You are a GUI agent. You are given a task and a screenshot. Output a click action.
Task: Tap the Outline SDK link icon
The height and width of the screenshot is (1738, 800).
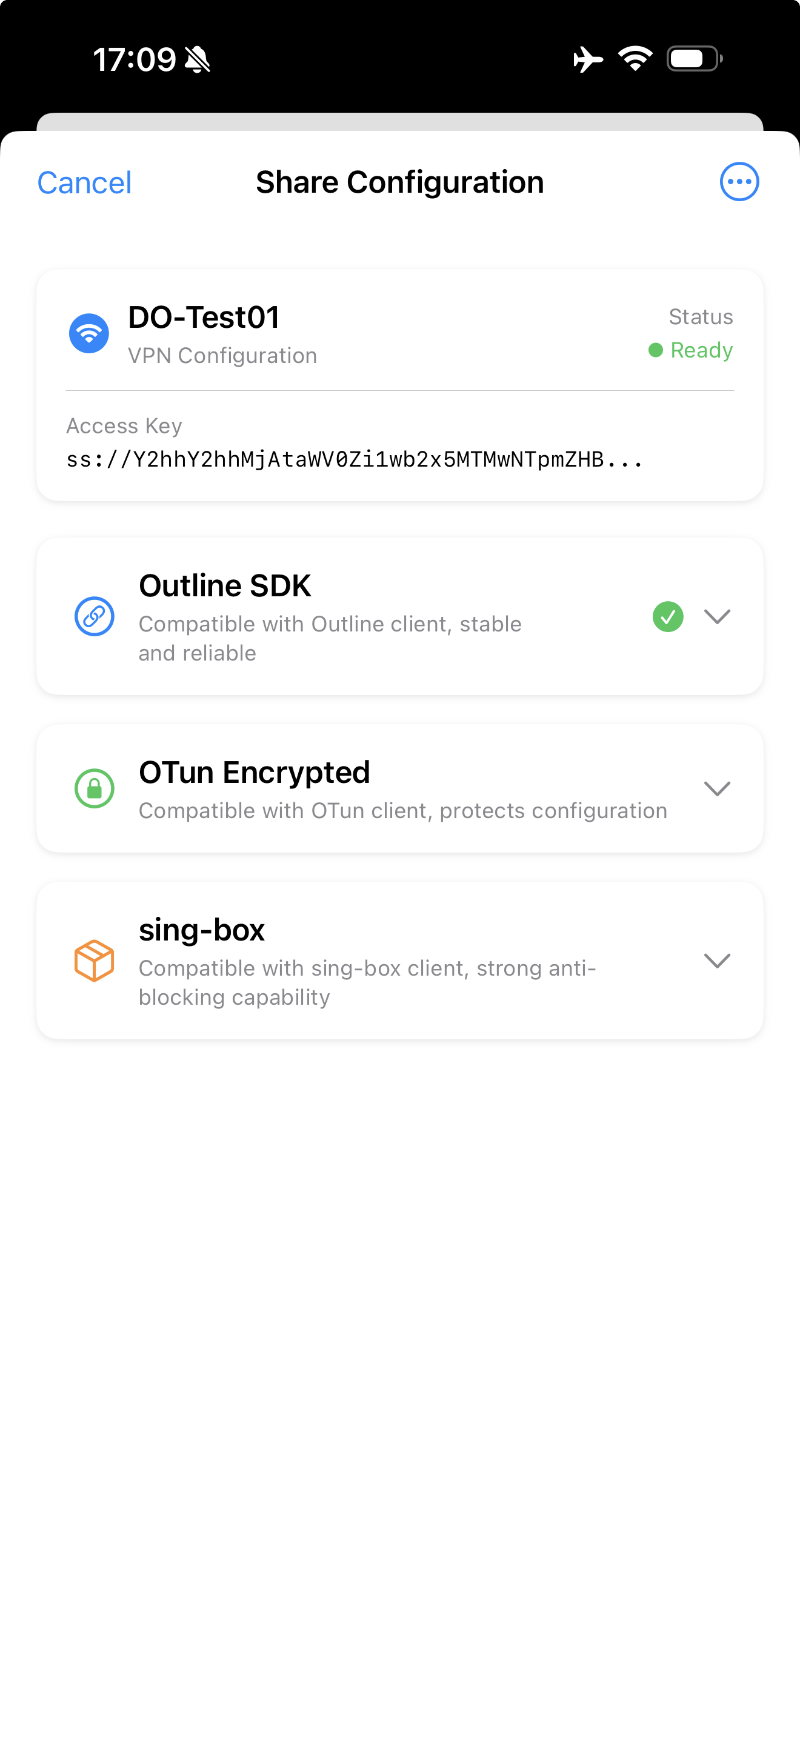[94, 616]
